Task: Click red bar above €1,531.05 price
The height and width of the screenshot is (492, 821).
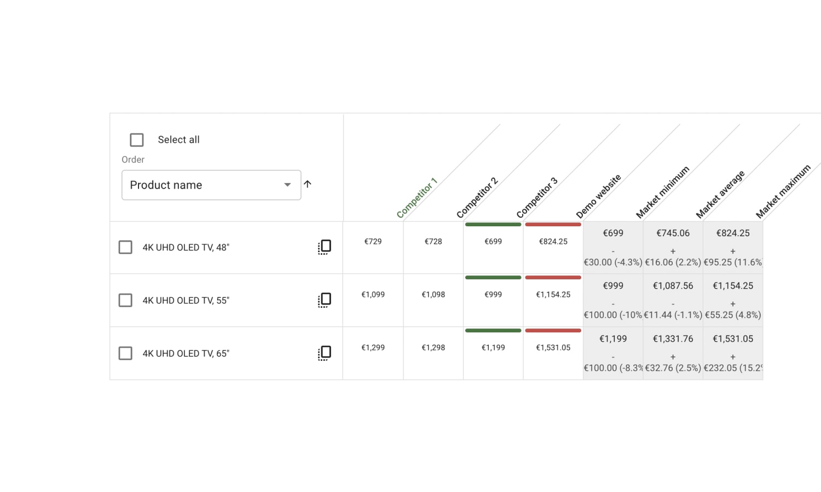Action: [553, 330]
